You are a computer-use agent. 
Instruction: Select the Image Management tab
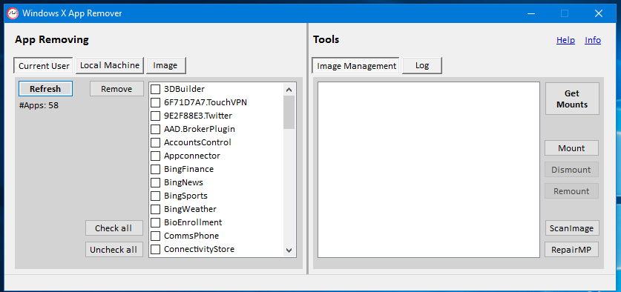point(356,66)
